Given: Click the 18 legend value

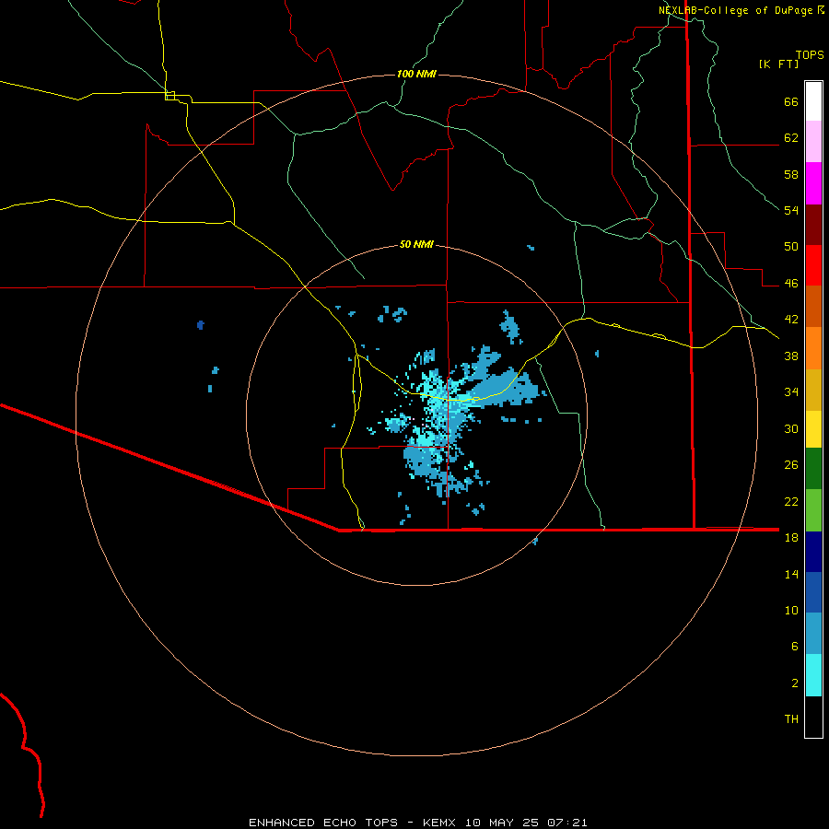Looking at the screenshot, I should (x=791, y=537).
